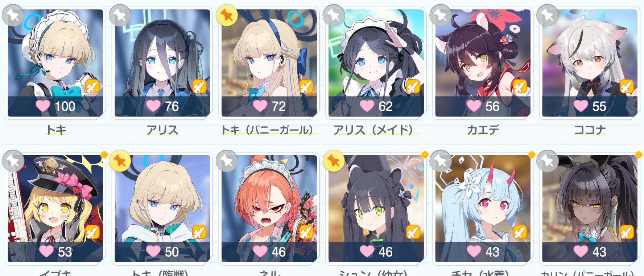Image resolution: width=644 pixels, height=276 pixels.
Task: Click the カエデ name label
Action: [x=483, y=129]
